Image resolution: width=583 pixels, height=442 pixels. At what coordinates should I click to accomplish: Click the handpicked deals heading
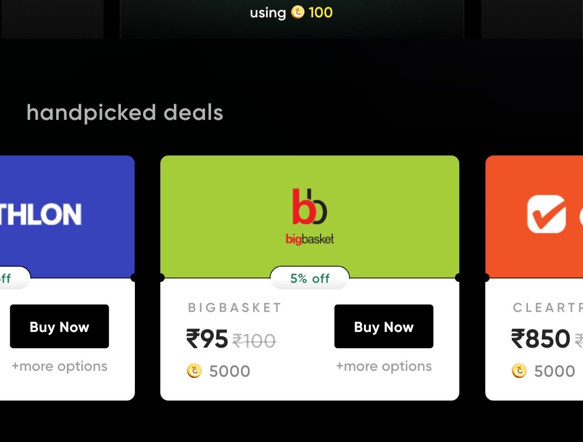[125, 112]
